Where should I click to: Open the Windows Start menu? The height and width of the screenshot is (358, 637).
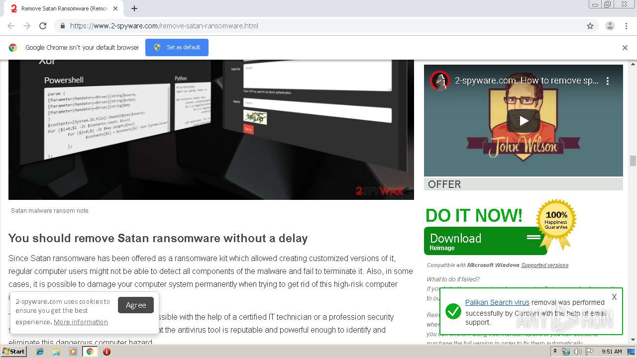[14, 351]
